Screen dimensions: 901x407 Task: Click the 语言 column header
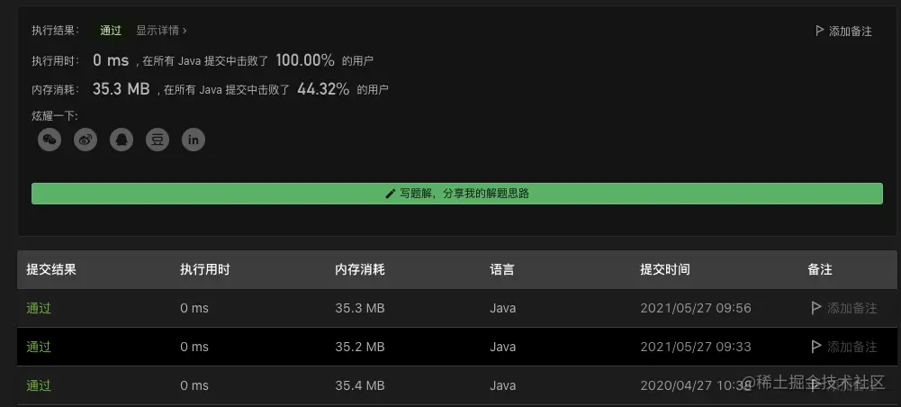pos(502,269)
